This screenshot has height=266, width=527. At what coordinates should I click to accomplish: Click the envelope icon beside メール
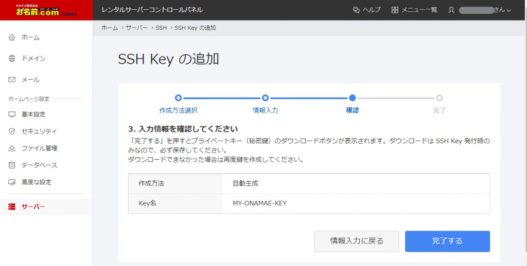12,80
